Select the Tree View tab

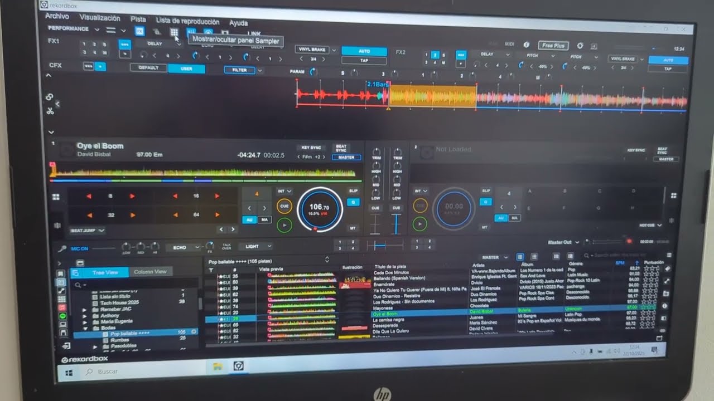tap(105, 273)
